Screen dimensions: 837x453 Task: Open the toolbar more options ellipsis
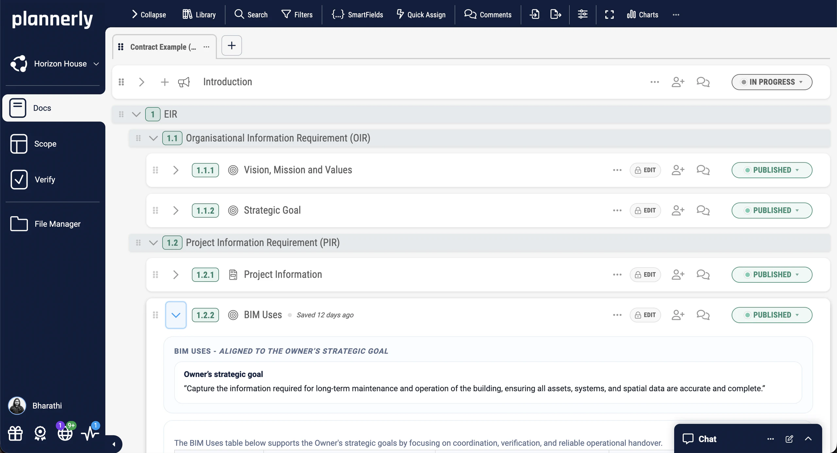point(676,15)
